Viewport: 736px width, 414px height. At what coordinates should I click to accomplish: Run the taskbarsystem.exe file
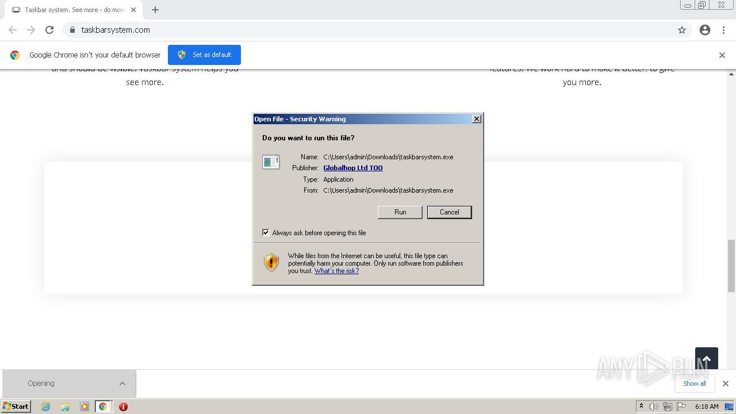[400, 212]
